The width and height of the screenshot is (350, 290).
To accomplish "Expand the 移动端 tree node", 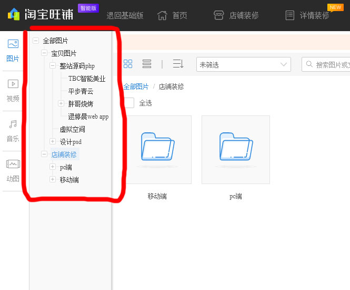I will [53, 179].
